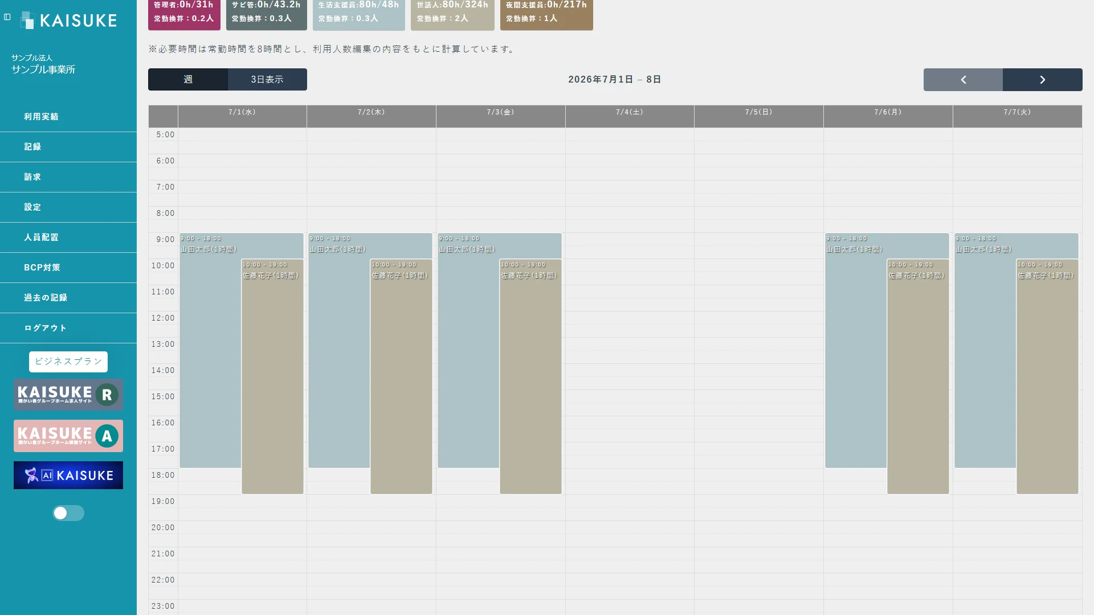Click ログアウト in sidebar
This screenshot has height=615, width=1094.
click(x=68, y=328)
